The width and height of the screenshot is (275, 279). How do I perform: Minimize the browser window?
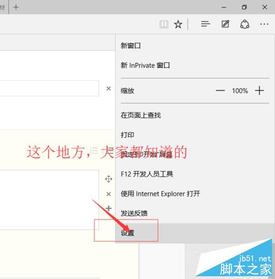point(224,7)
